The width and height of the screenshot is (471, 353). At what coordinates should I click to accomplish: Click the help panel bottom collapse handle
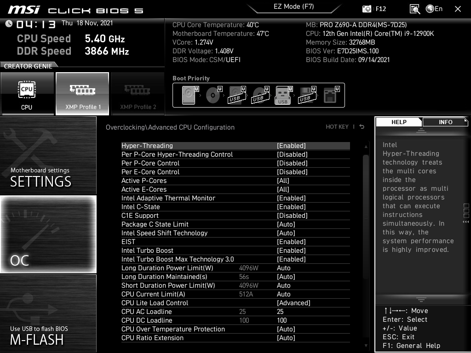(x=421, y=299)
